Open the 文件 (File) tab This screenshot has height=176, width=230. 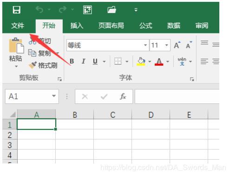pyautogui.click(x=18, y=26)
